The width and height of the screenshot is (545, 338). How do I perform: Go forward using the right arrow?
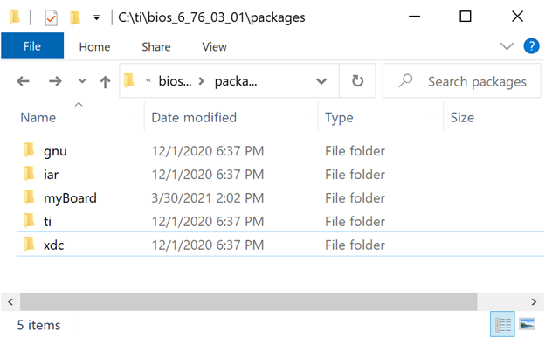pos(55,81)
